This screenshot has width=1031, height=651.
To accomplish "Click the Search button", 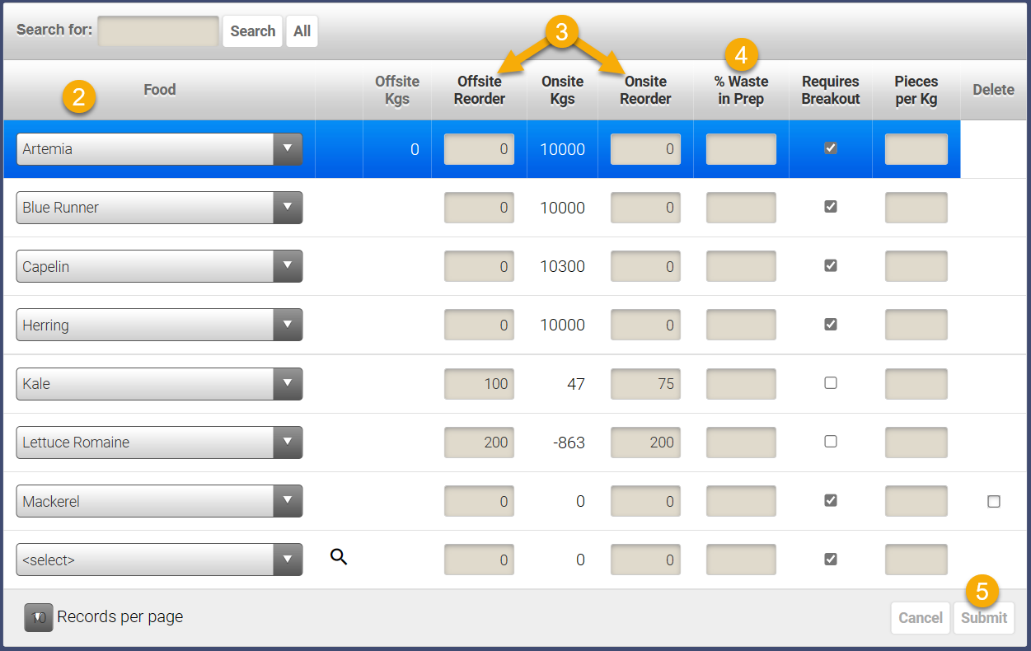I will [252, 31].
